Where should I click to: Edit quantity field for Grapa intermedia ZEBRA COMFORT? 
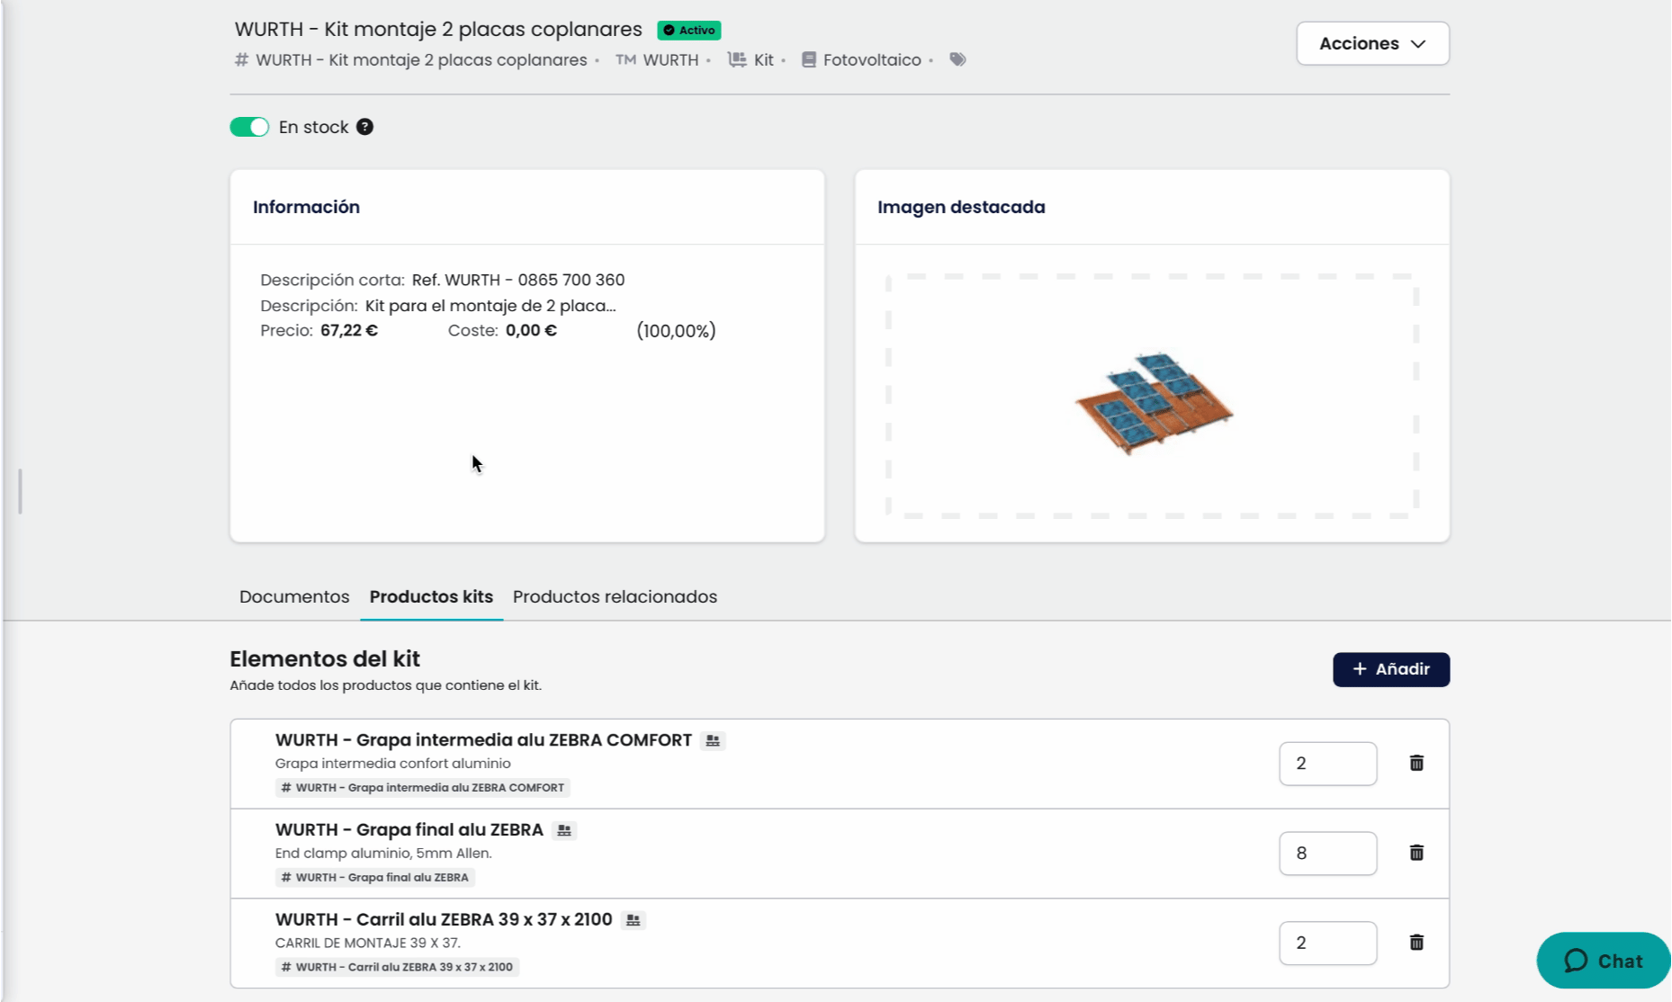pos(1328,764)
